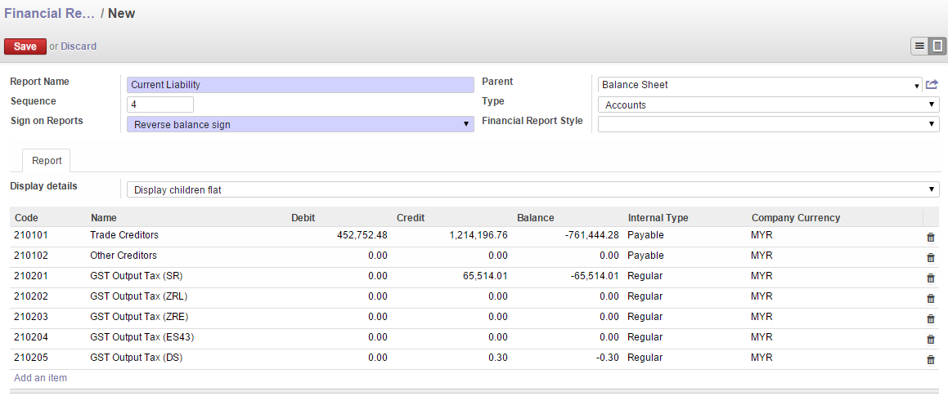Select the Report tab

(47, 161)
